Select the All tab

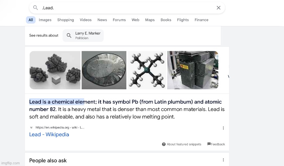click(x=31, y=20)
